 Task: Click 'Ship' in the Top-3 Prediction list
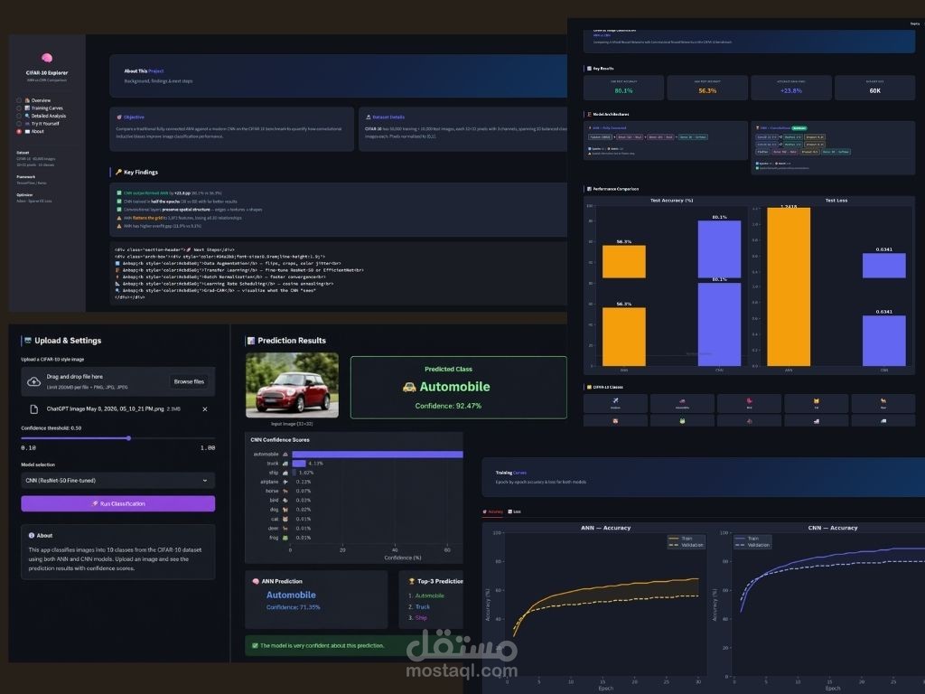click(421, 618)
